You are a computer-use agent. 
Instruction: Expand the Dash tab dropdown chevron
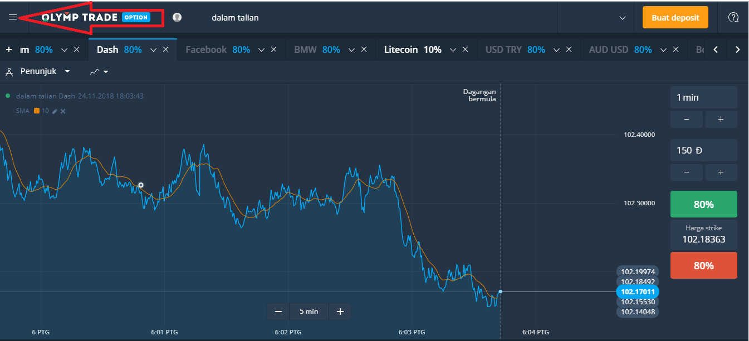coord(153,50)
